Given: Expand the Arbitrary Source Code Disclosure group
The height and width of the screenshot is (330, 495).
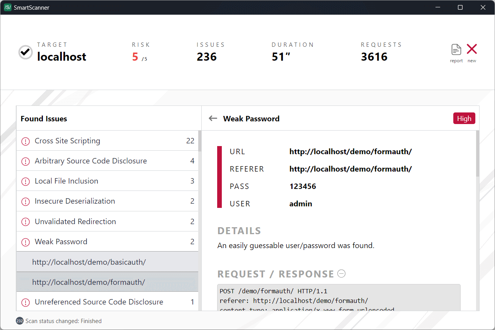Looking at the screenshot, I should [91, 161].
